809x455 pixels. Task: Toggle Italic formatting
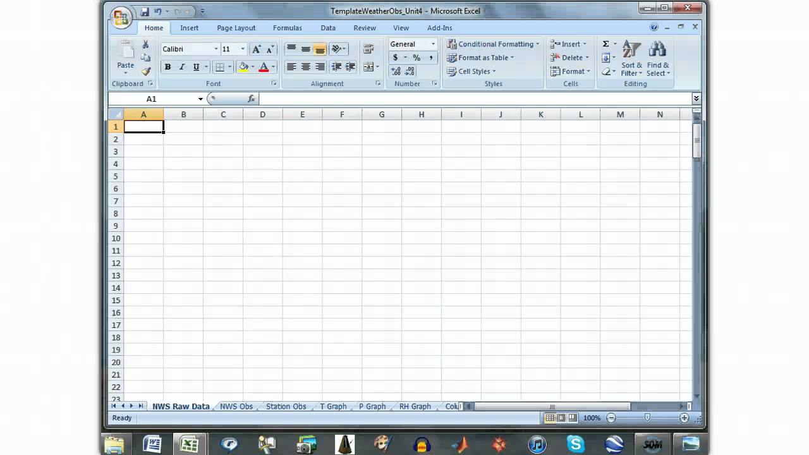coord(182,67)
